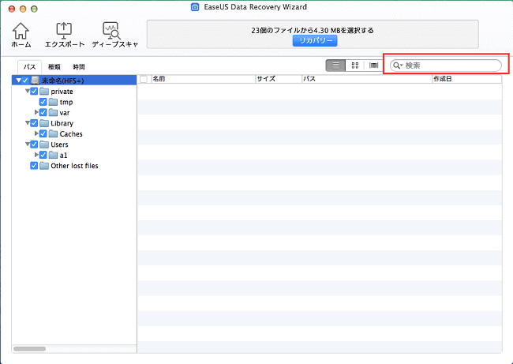Viewport: 513px width, 364px height.
Task: Click the Library folder icon
Action: point(44,123)
